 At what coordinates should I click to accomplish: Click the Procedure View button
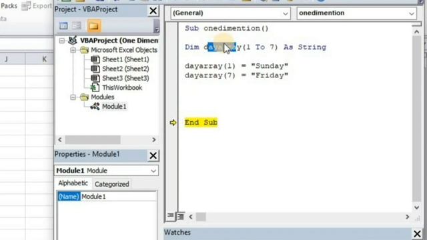pyautogui.click(x=170, y=216)
